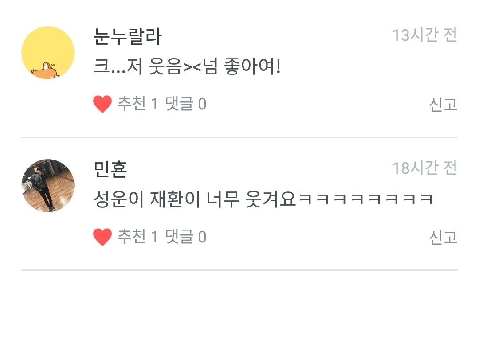Like 눈누랄라's comment with the heart icon

click(x=102, y=104)
